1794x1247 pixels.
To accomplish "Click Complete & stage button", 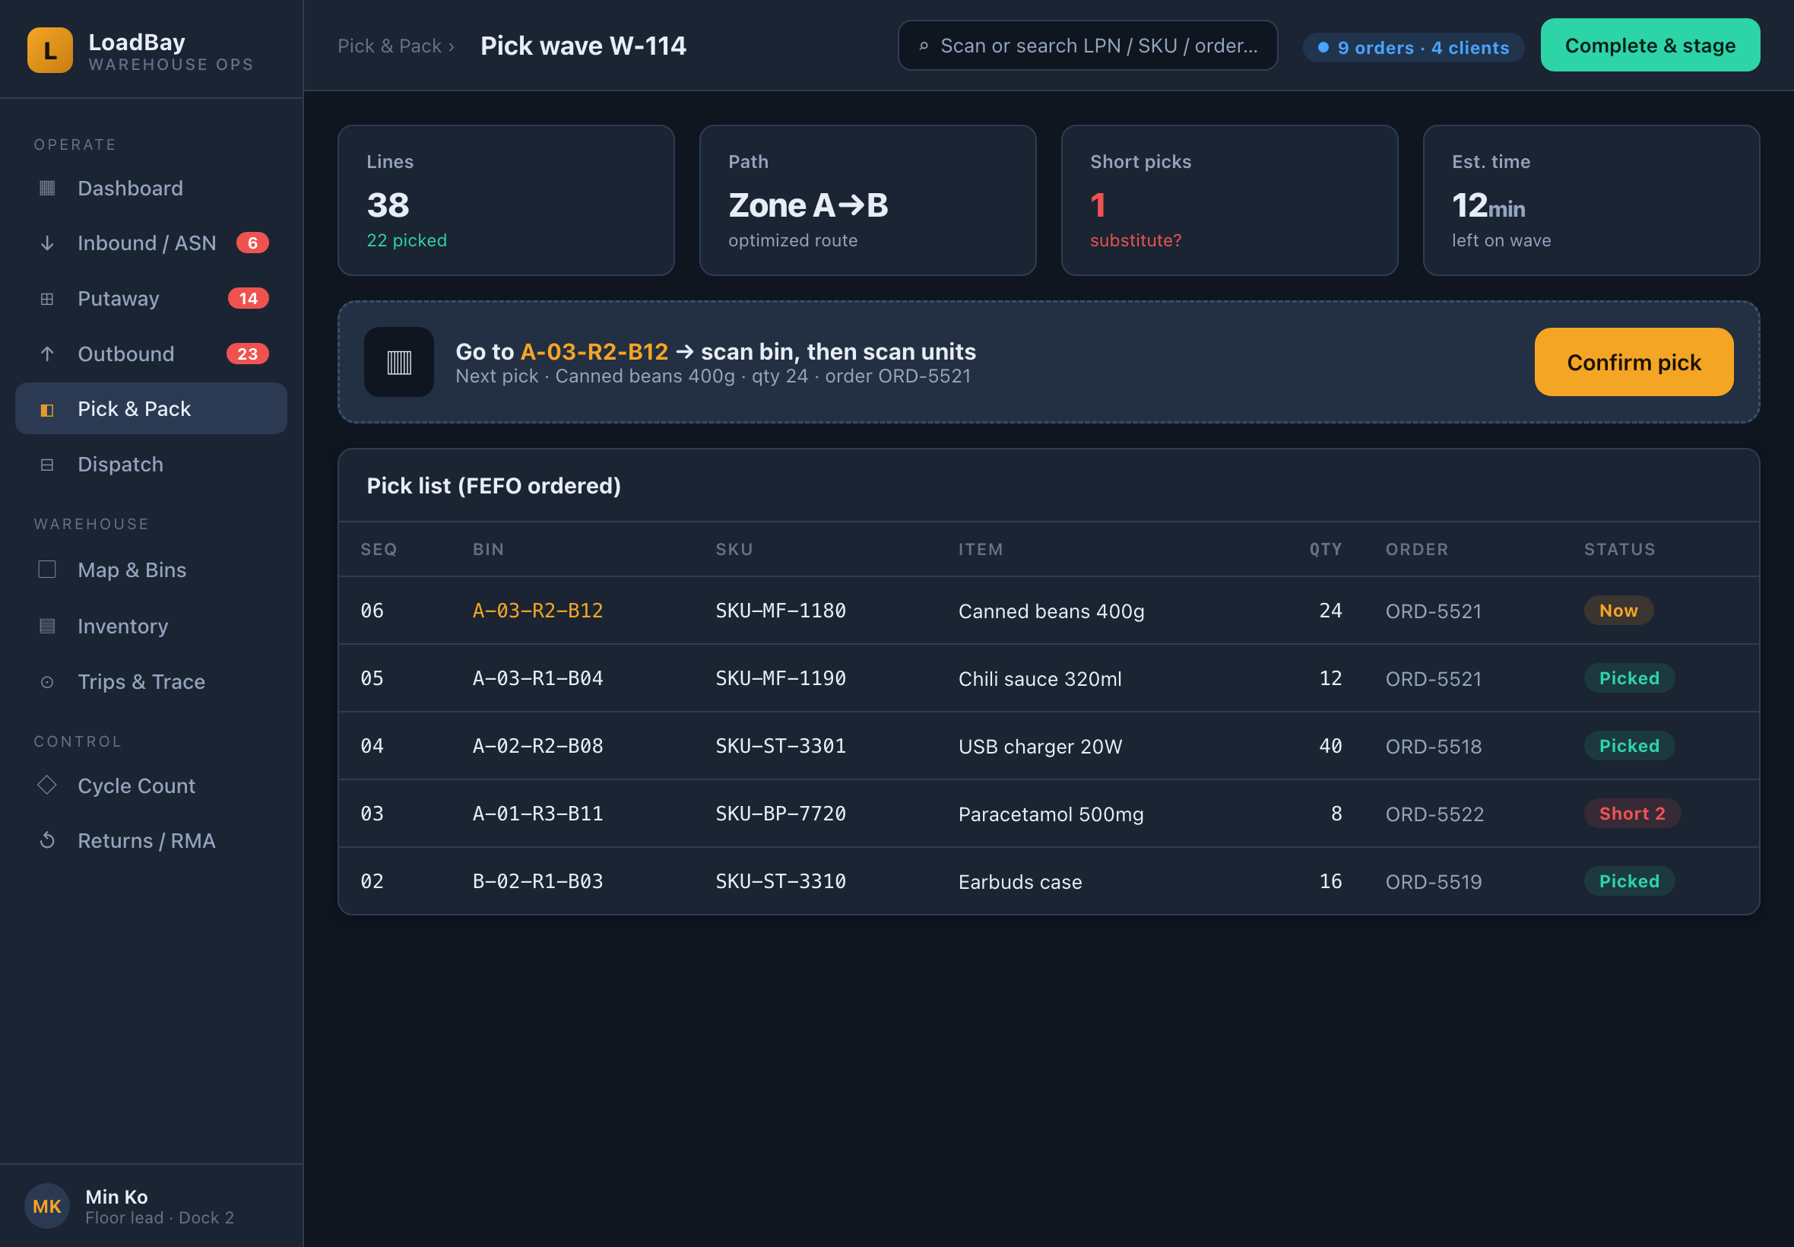I will (1650, 46).
